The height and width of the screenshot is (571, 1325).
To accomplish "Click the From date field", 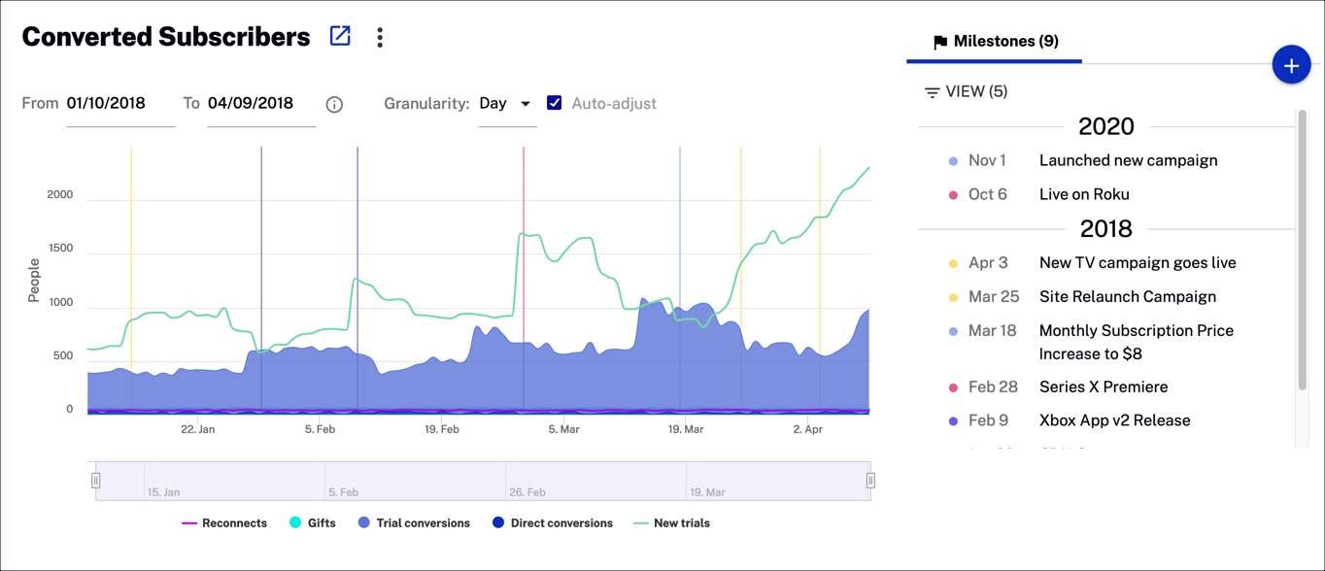I will click(x=119, y=104).
